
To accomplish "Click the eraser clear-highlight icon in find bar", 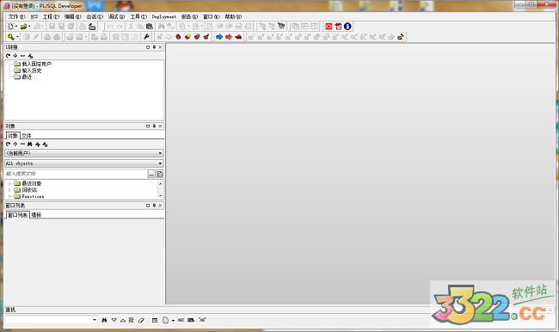I will pyautogui.click(x=141, y=320).
